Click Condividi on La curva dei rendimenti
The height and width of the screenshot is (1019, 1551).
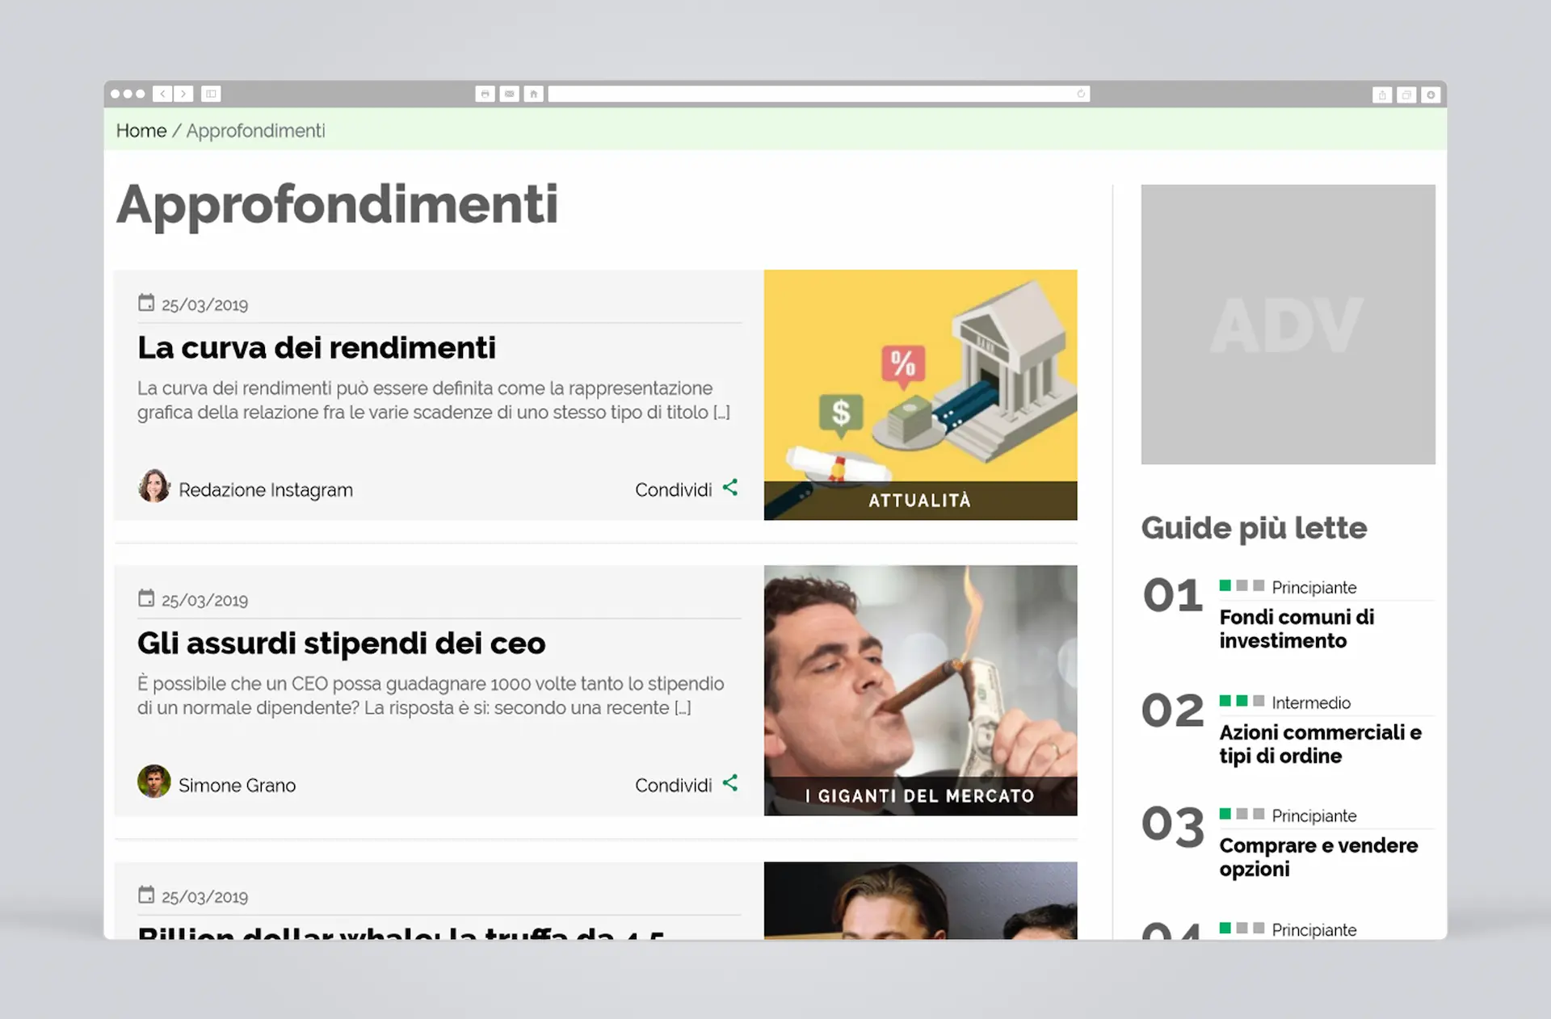(674, 490)
